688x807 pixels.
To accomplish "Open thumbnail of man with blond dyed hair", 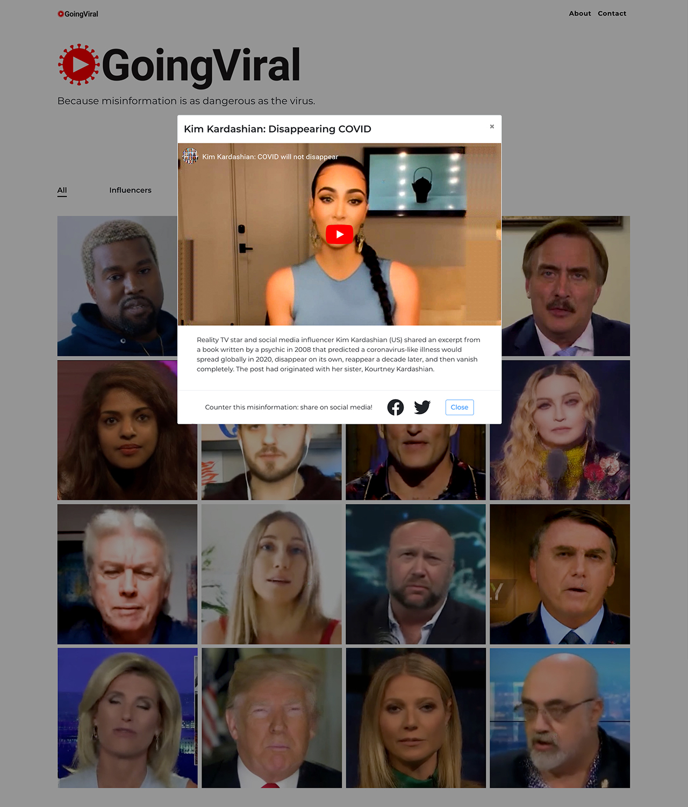I will click(x=117, y=286).
